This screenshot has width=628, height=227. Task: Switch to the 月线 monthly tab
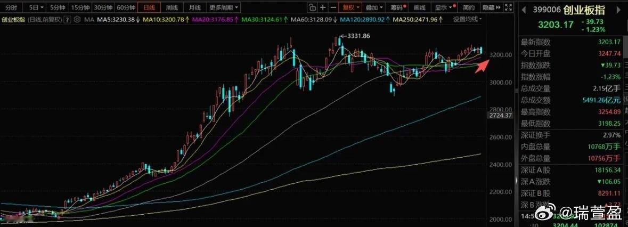click(x=194, y=7)
